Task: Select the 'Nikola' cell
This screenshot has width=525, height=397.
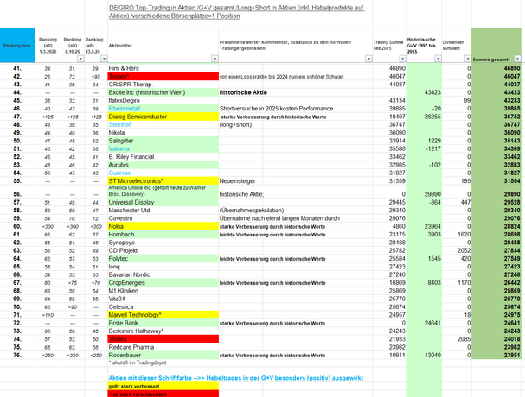Action: (x=163, y=132)
